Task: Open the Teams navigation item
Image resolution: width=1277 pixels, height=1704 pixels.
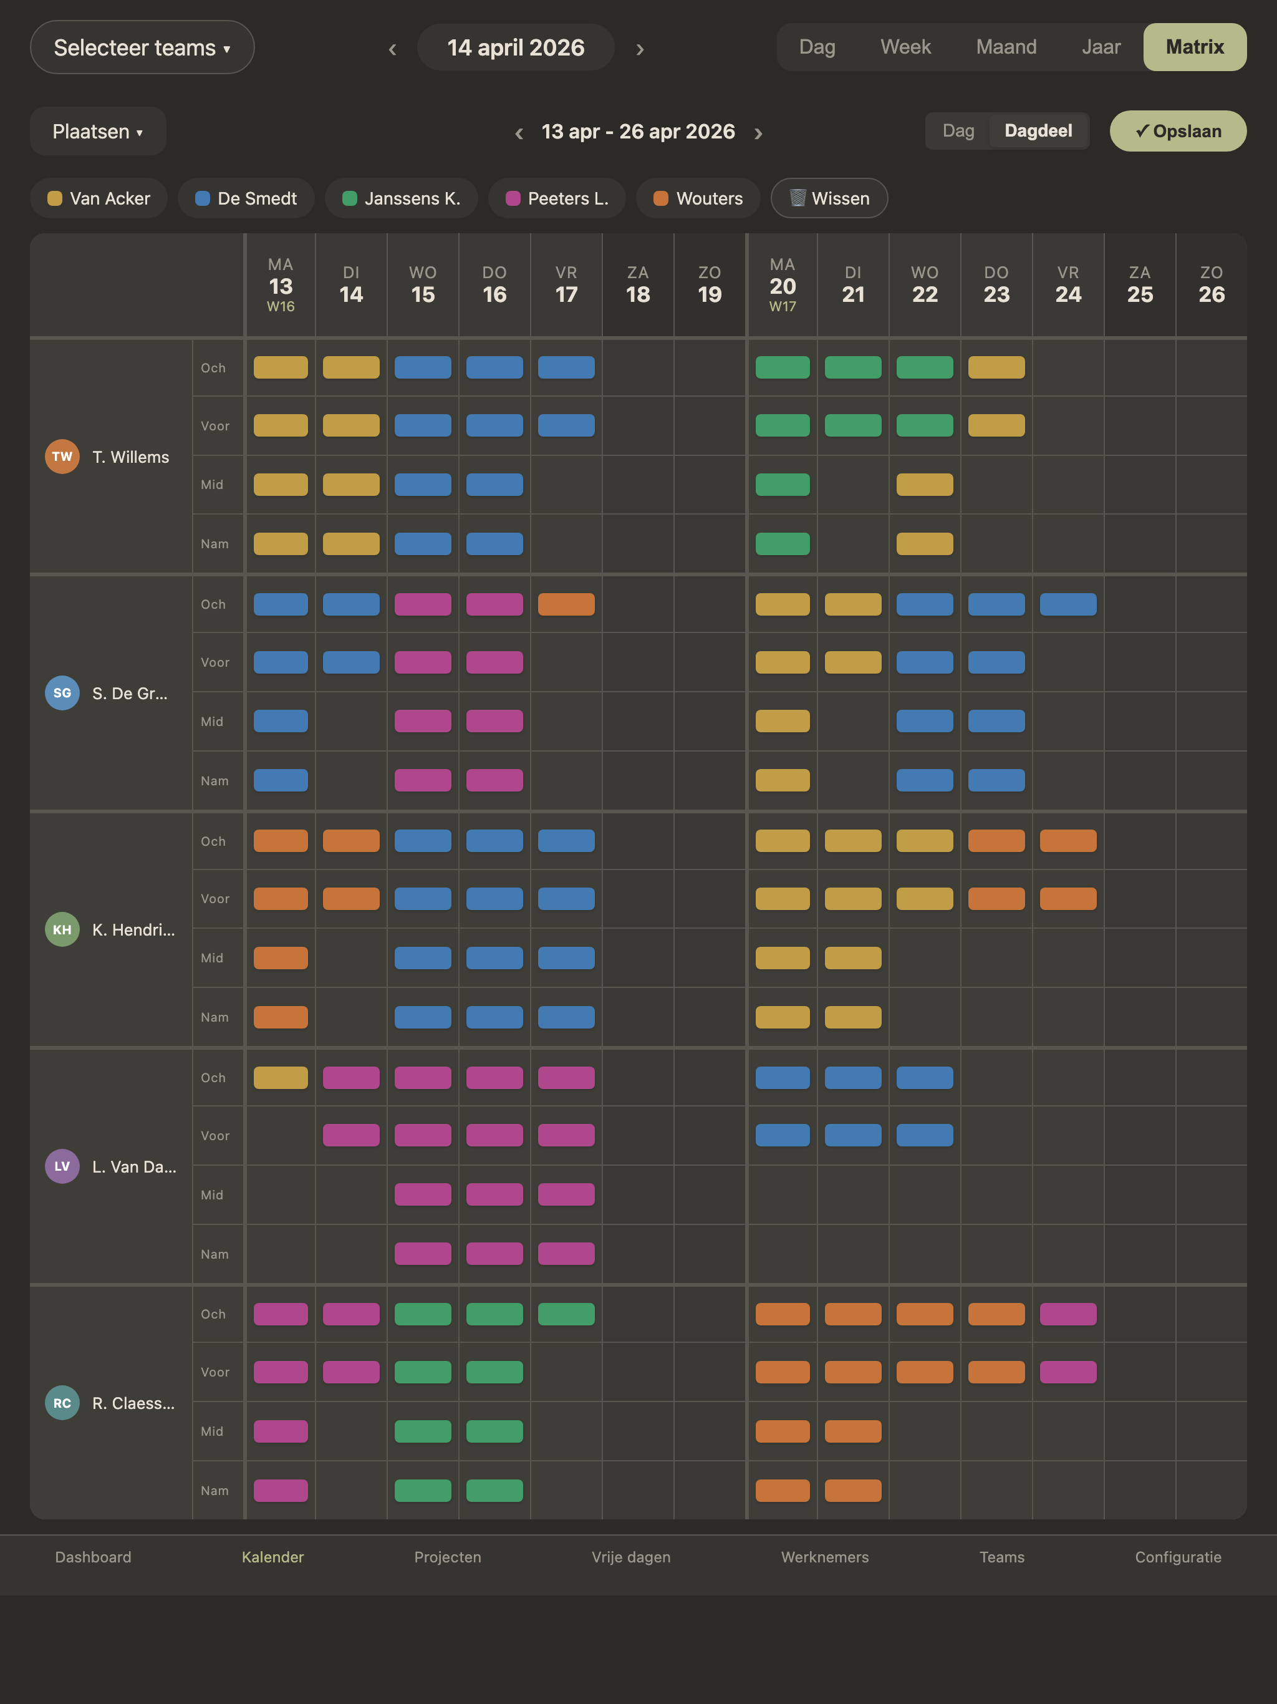Action: coord(1002,1557)
